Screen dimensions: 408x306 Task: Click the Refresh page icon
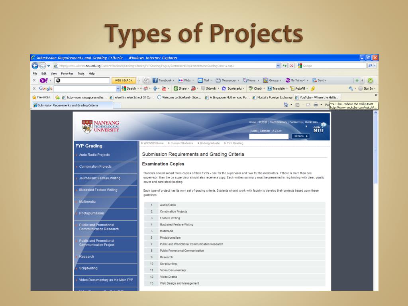284,66
